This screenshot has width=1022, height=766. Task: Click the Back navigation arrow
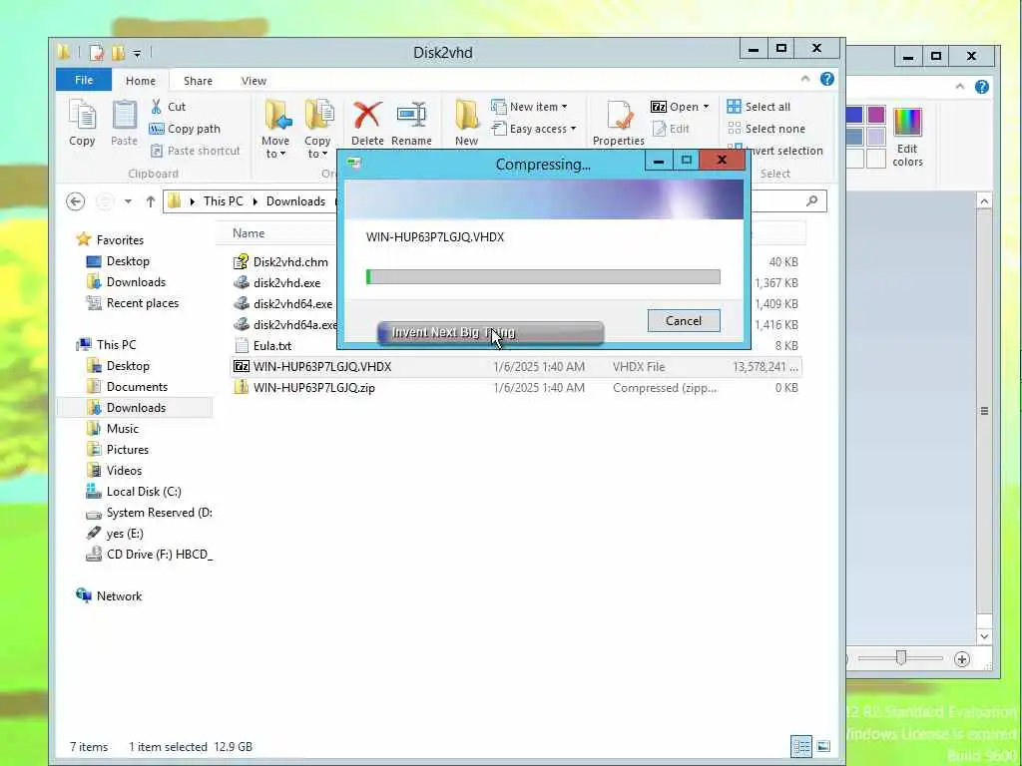pyautogui.click(x=76, y=201)
